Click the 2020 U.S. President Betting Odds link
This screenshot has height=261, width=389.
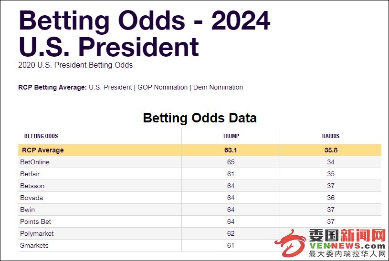(75, 65)
